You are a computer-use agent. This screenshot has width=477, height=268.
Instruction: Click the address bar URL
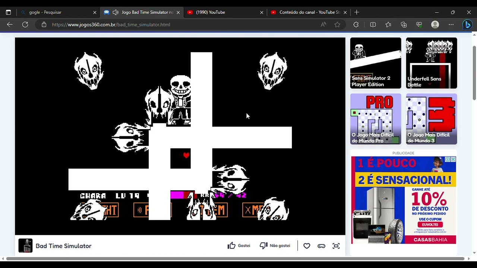click(111, 25)
